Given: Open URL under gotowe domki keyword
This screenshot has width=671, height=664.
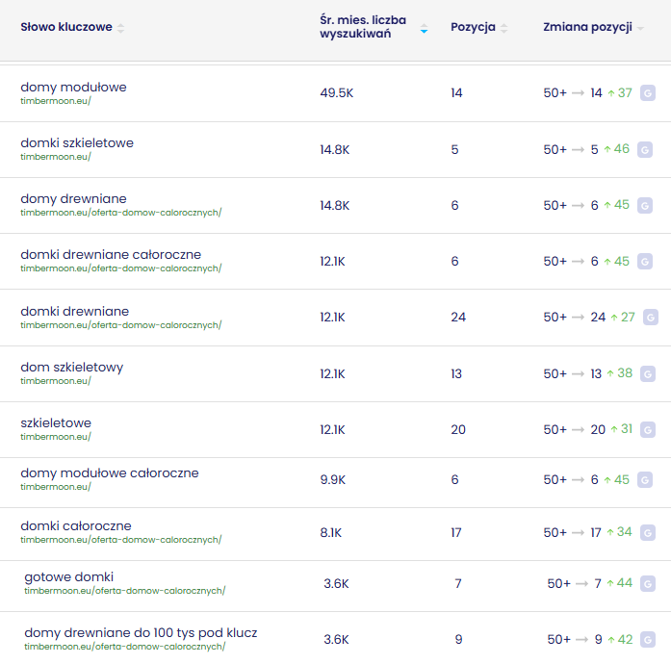Looking at the screenshot, I should click(x=125, y=591).
